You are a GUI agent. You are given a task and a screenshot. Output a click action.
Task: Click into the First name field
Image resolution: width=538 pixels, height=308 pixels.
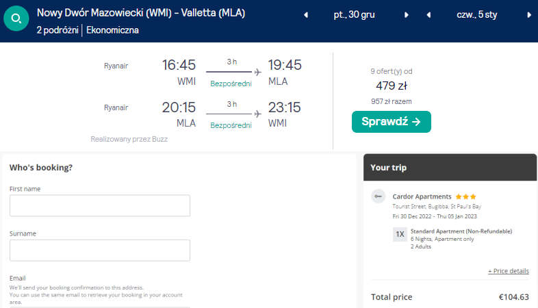(100, 205)
